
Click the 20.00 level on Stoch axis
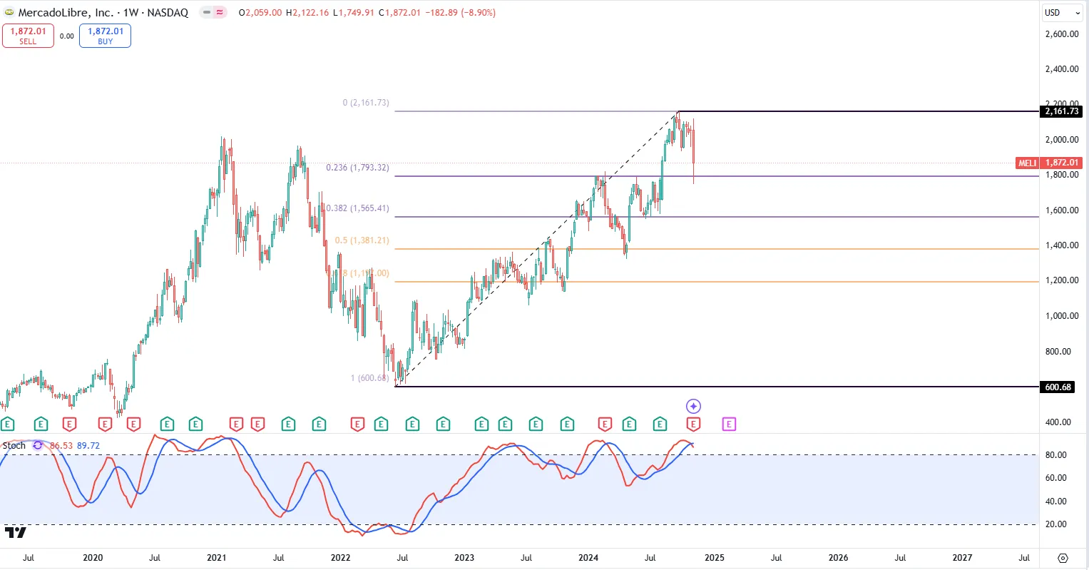click(1056, 524)
